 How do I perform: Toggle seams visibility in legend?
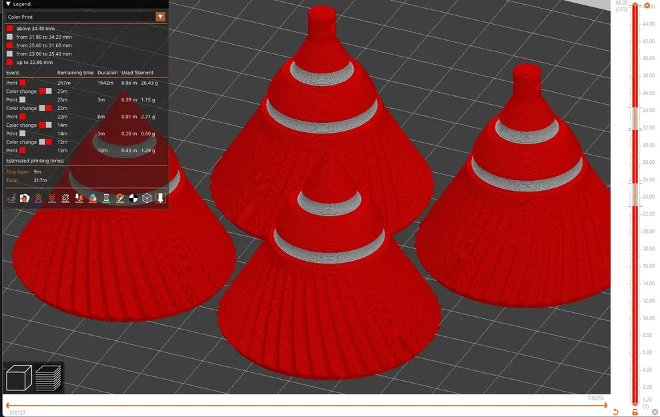coord(65,197)
